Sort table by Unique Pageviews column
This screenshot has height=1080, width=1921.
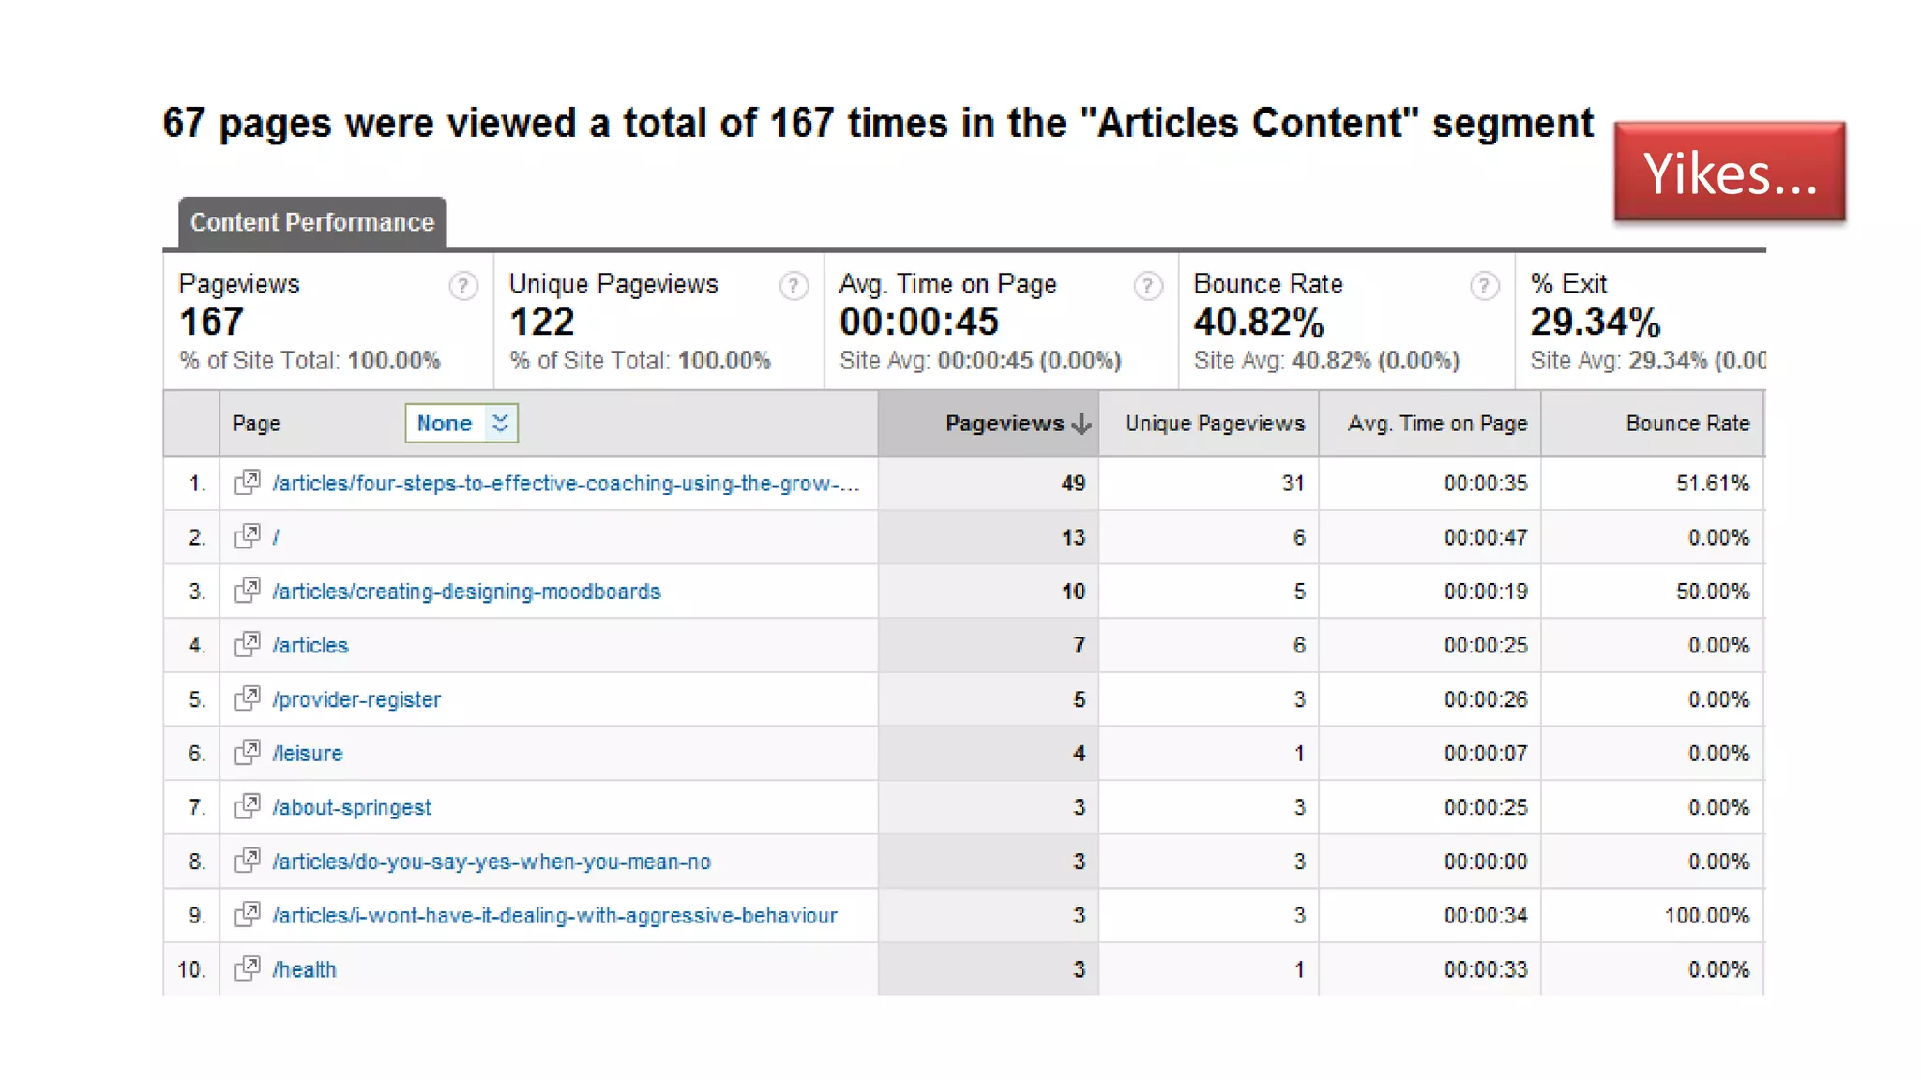1215,424
